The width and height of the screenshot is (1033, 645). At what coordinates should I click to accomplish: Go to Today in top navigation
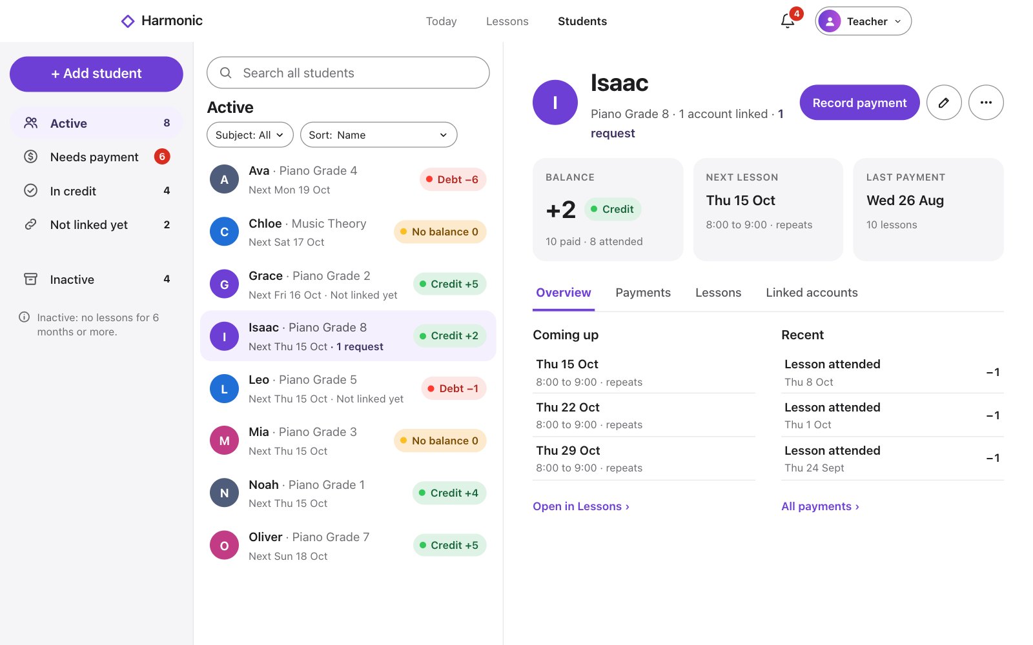[x=442, y=21]
